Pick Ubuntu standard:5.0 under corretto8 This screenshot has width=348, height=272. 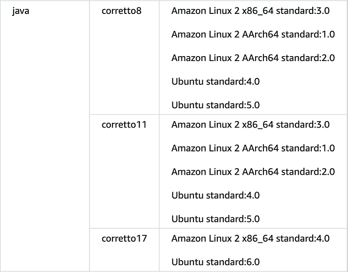click(x=215, y=105)
